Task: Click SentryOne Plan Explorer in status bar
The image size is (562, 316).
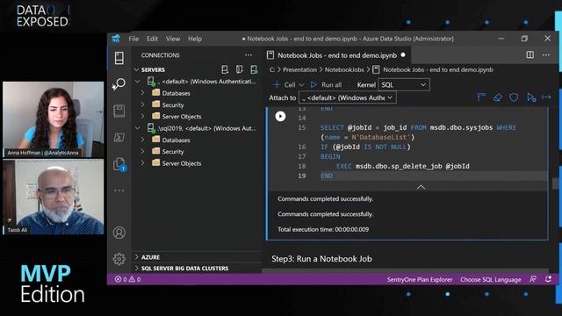Action: pyautogui.click(x=420, y=279)
